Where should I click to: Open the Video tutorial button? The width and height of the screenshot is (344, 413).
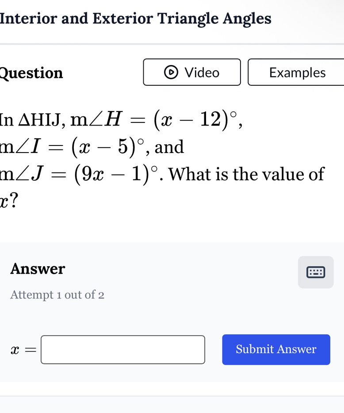(x=191, y=73)
